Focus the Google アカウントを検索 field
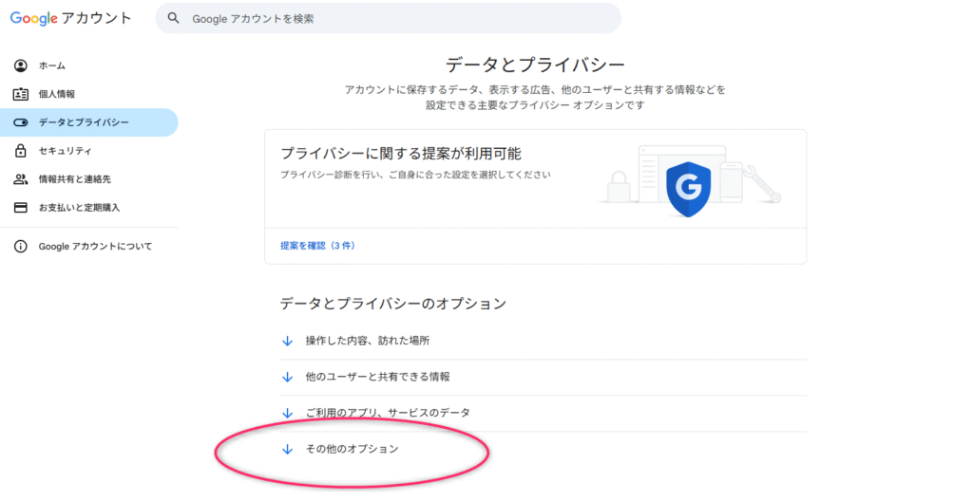Screen dimensions: 973x501 [388, 19]
